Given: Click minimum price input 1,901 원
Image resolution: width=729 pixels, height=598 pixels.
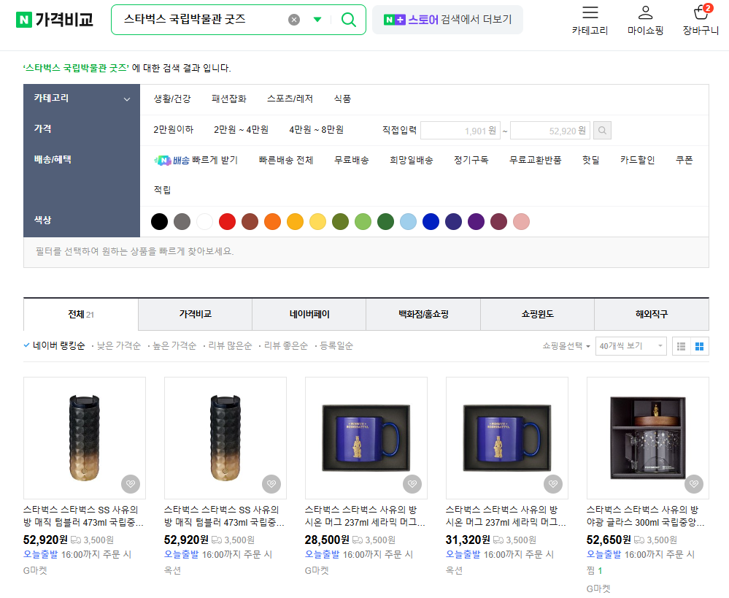Looking at the screenshot, I should pos(460,131).
